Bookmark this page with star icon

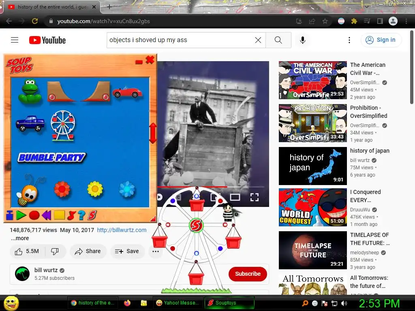click(x=325, y=21)
